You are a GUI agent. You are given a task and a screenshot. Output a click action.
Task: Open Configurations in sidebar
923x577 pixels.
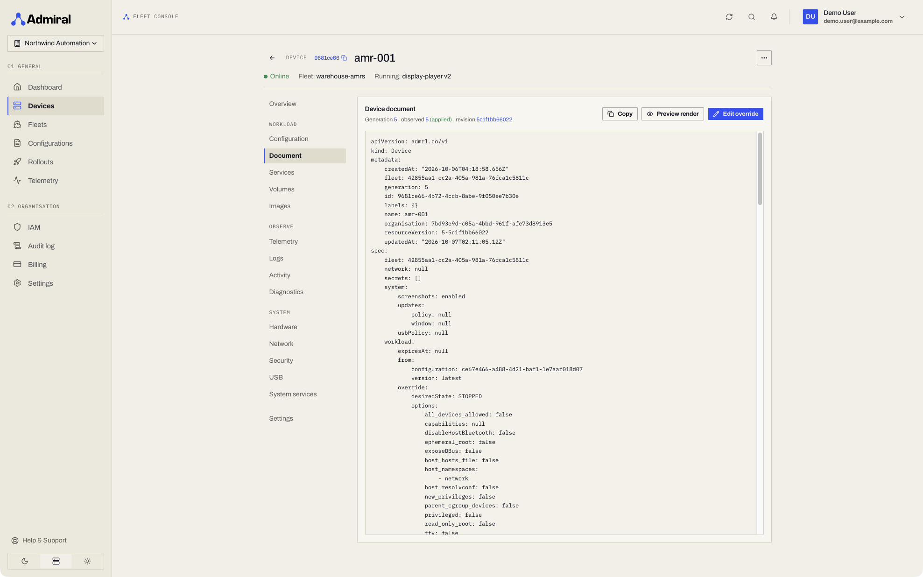pyautogui.click(x=56, y=143)
